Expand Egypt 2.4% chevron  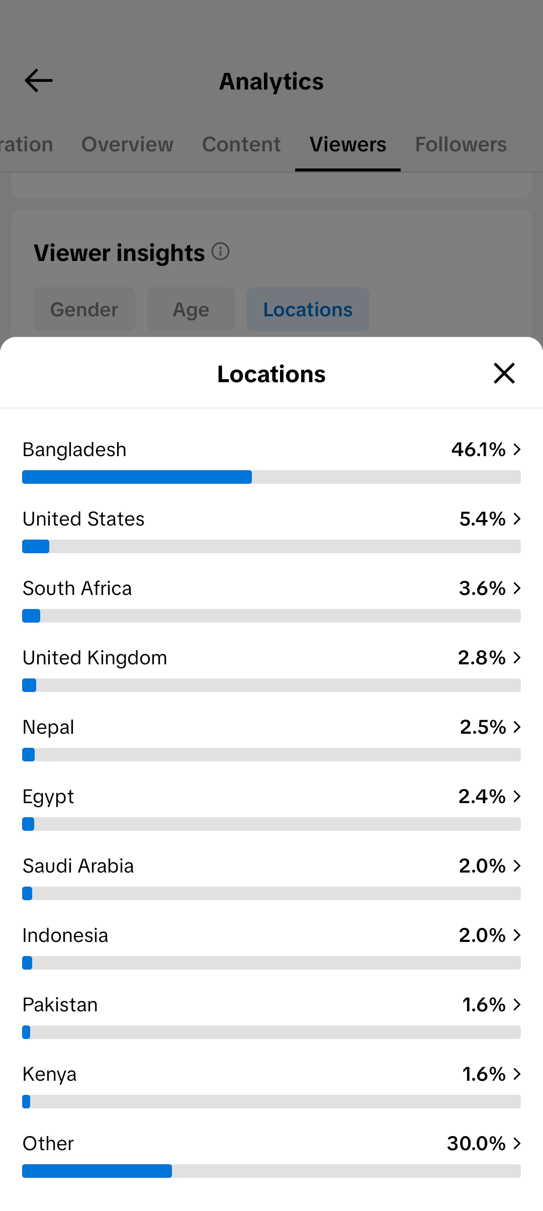tap(517, 796)
